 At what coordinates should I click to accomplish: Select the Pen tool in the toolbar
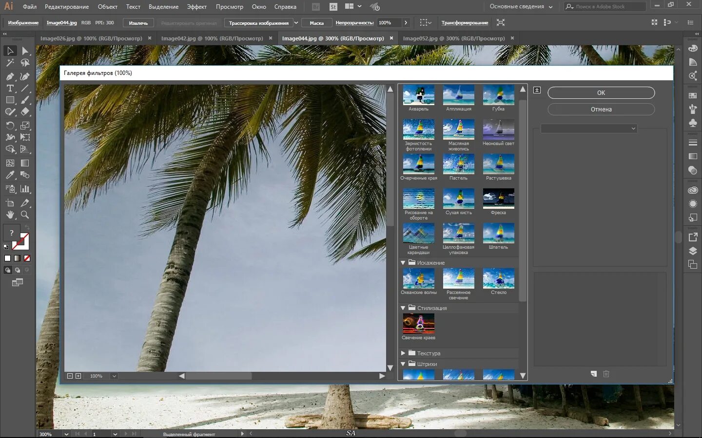click(10, 76)
